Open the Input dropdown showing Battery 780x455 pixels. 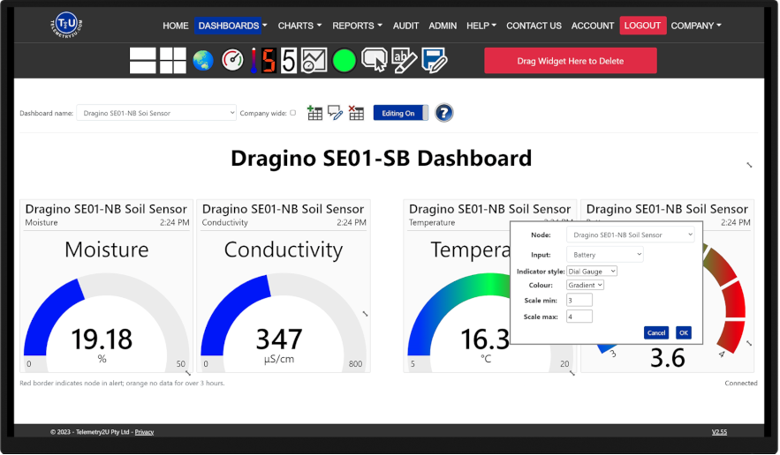[x=605, y=255]
